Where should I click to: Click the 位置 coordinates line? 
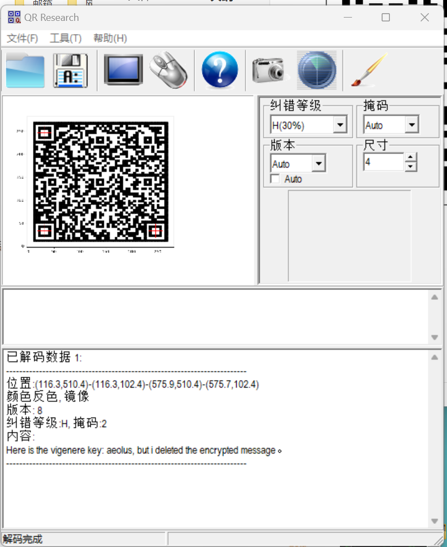click(x=132, y=384)
